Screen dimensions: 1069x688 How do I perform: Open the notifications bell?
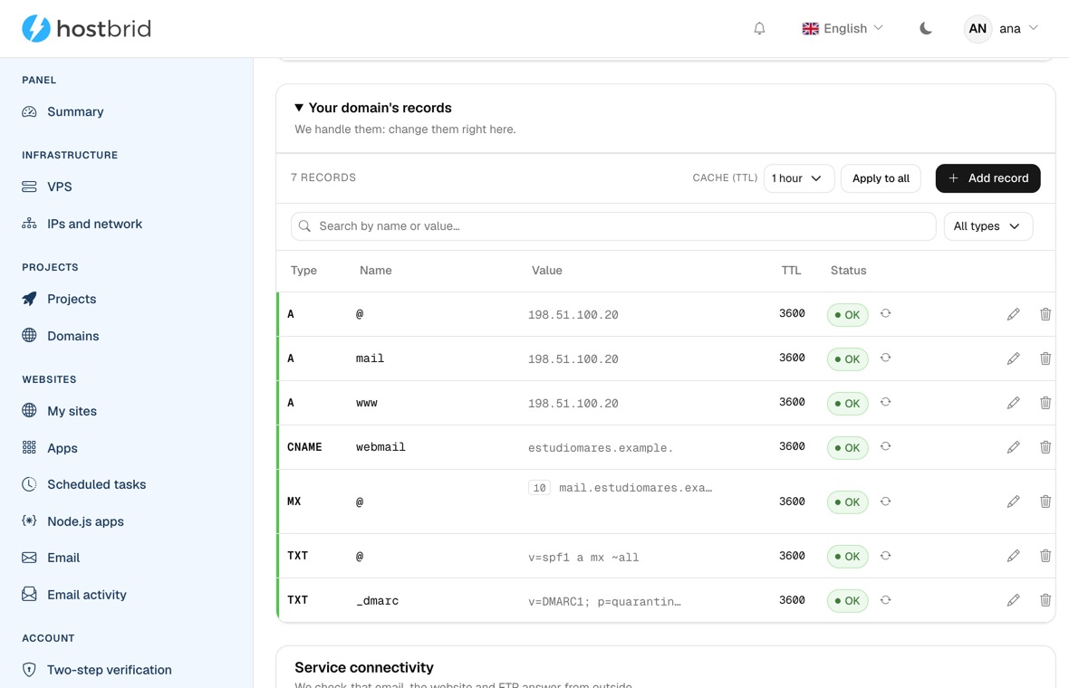(x=759, y=29)
